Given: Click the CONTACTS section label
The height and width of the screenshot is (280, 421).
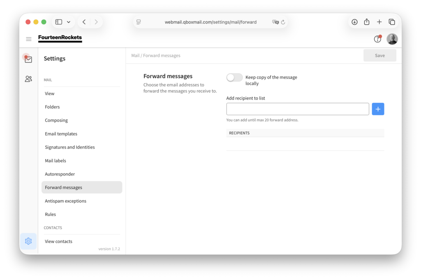Looking at the screenshot, I should coord(53,228).
